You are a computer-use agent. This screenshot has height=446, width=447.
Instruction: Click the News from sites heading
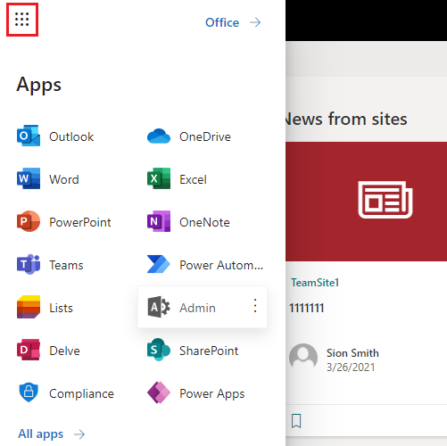[x=346, y=120]
